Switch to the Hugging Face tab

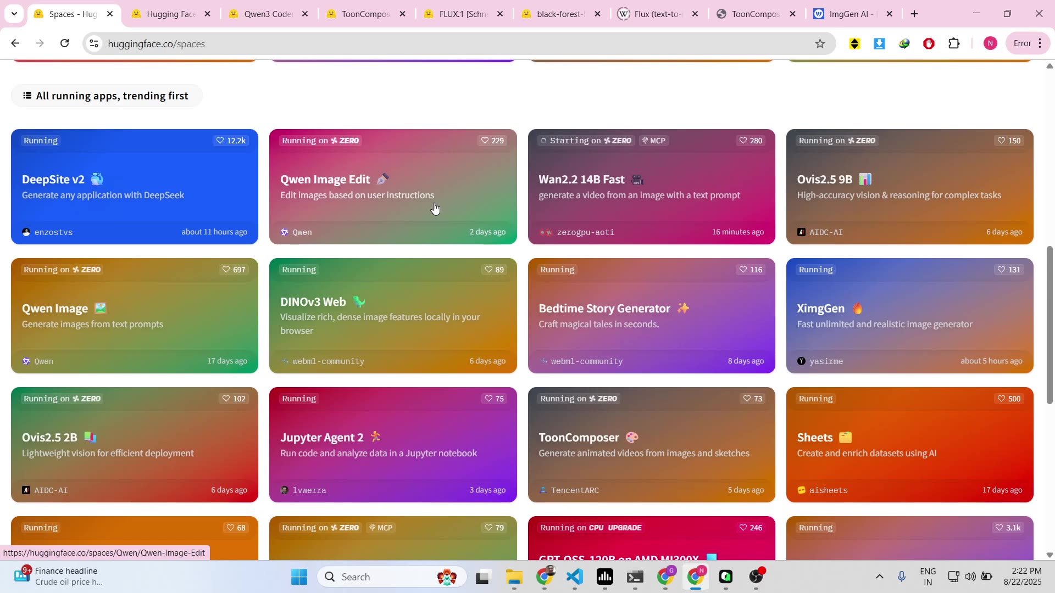click(x=170, y=14)
